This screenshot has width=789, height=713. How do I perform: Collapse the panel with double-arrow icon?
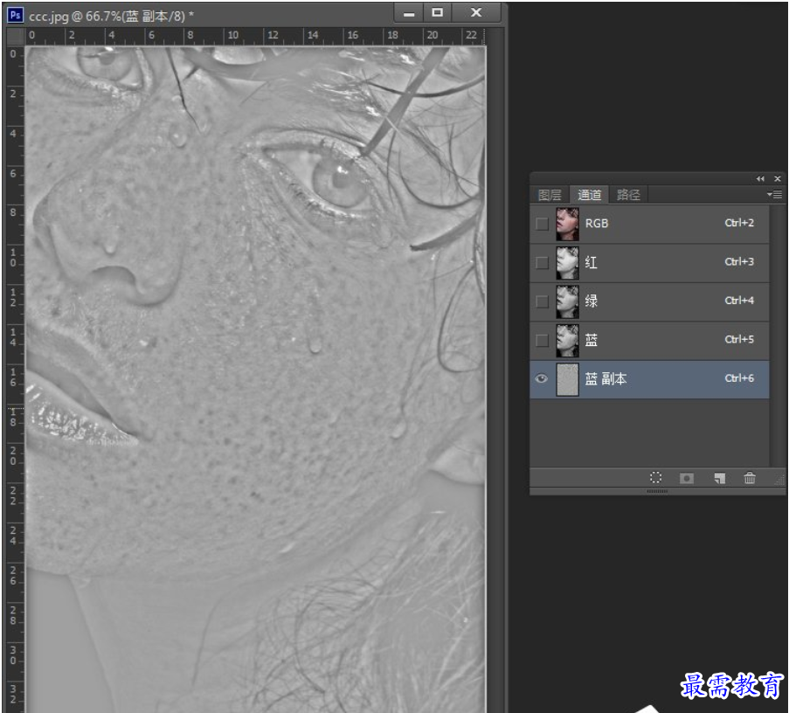point(760,178)
